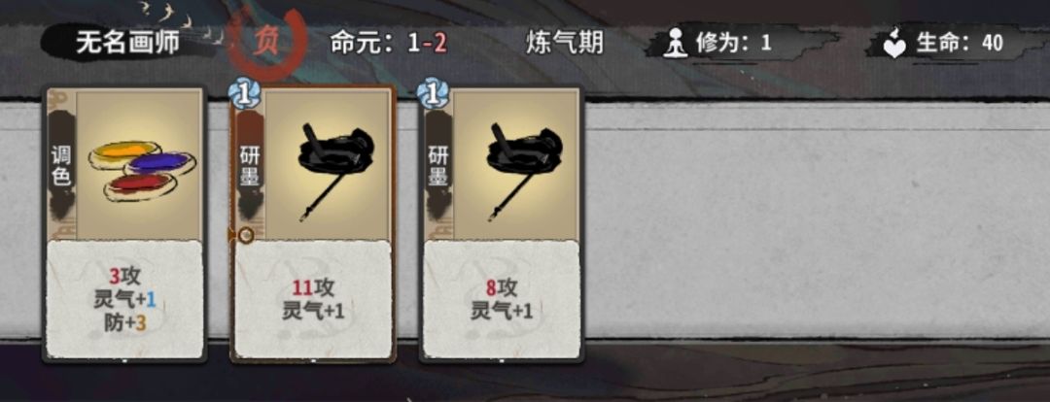Click the 研墨 name label on the 8攻 card
This screenshot has width=1050, height=402.
437,164
